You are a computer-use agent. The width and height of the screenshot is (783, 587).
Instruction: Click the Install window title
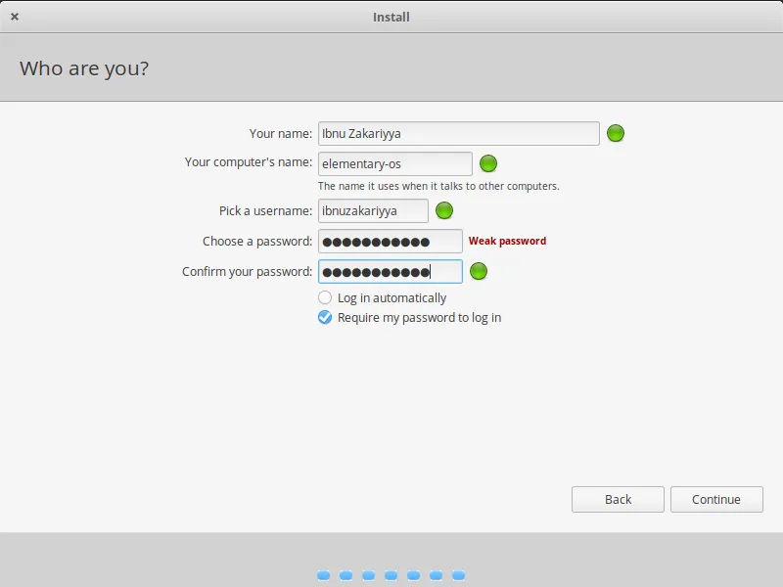[x=391, y=17]
